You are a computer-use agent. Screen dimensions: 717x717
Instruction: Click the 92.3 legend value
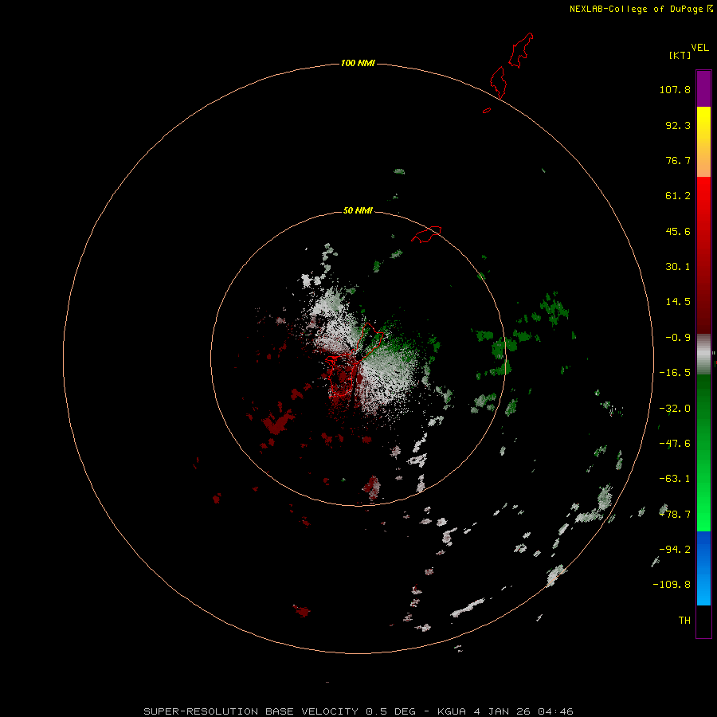[678, 125]
